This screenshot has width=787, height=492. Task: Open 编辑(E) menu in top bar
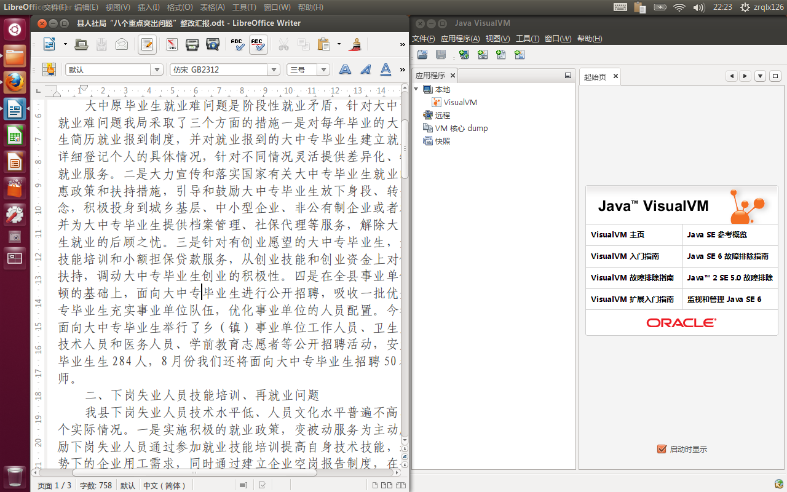click(86, 7)
